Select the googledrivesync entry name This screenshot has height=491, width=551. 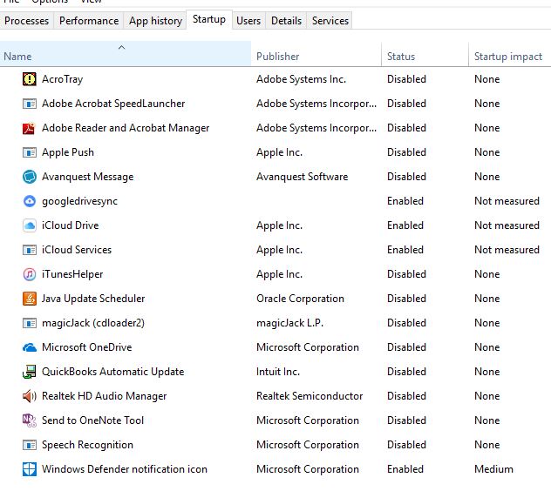79,201
